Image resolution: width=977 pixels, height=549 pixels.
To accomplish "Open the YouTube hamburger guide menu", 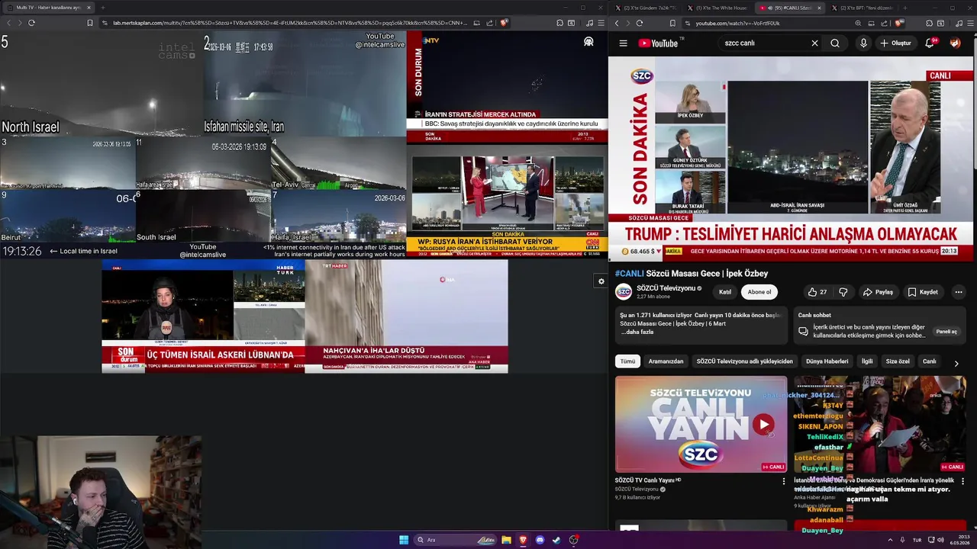I will 623,43.
